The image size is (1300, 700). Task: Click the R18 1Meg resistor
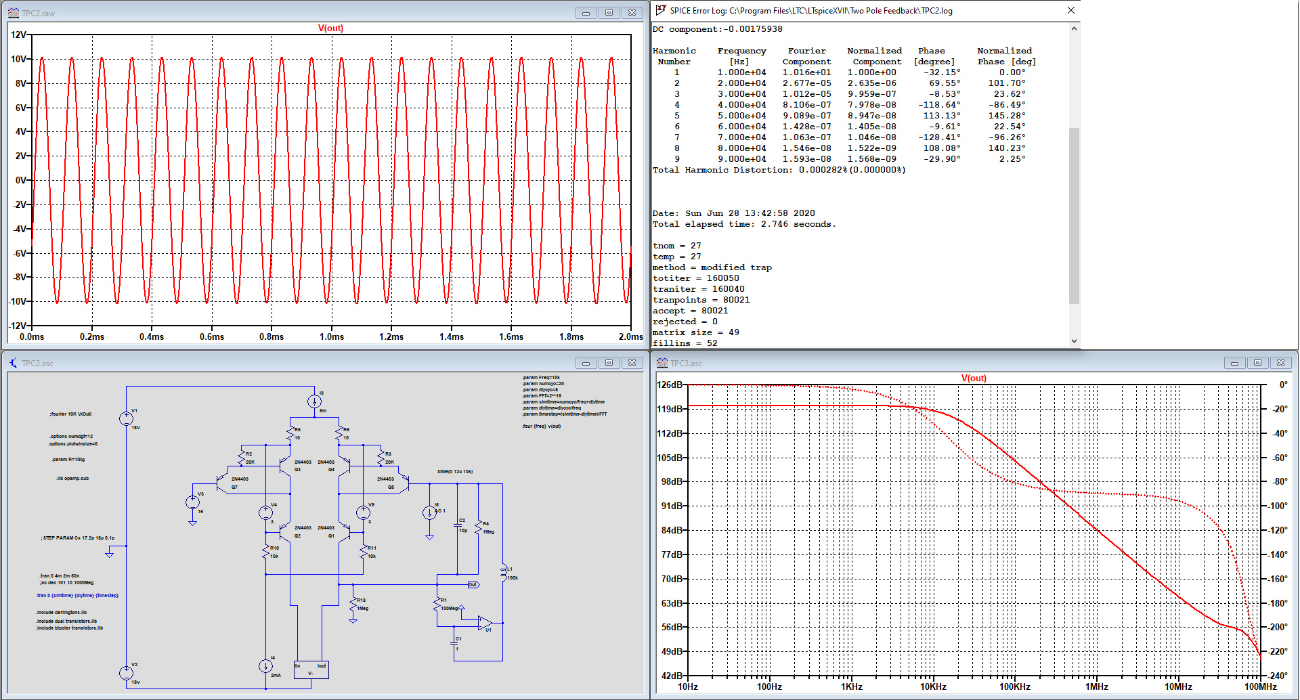click(353, 604)
